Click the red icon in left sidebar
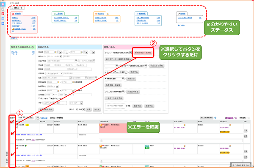This screenshot has width=254, height=168. pyautogui.click(x=3, y=14)
